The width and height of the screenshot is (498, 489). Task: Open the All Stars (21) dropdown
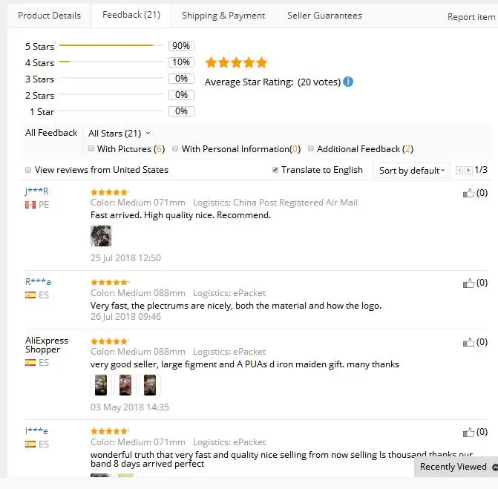[x=119, y=134]
